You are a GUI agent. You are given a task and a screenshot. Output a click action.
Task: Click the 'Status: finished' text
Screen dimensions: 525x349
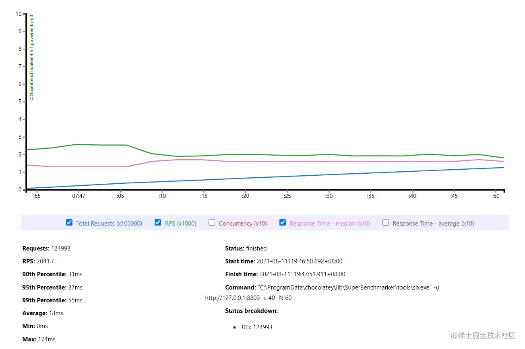click(246, 248)
